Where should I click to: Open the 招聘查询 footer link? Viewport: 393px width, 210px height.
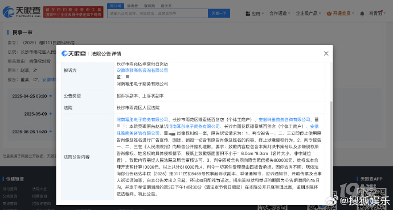[39, 196]
